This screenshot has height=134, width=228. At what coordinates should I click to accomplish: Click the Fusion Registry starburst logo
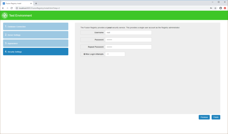[5, 15]
